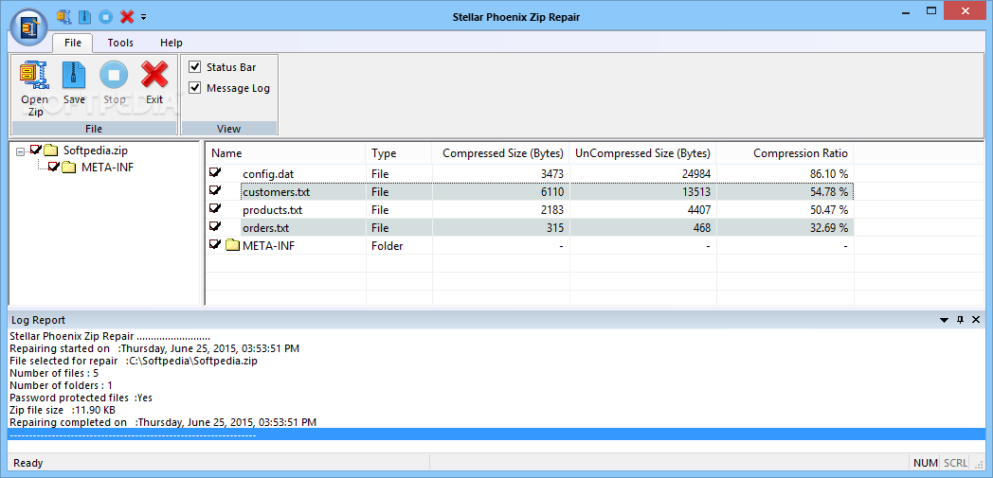Click SCRL indicator in status bar
Image resolution: width=993 pixels, height=478 pixels.
(956, 463)
